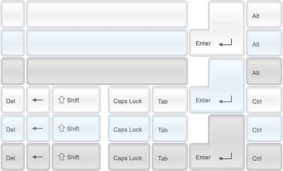Click the gray Enter key
Viewport: 283px width, 171px height.
point(217,157)
